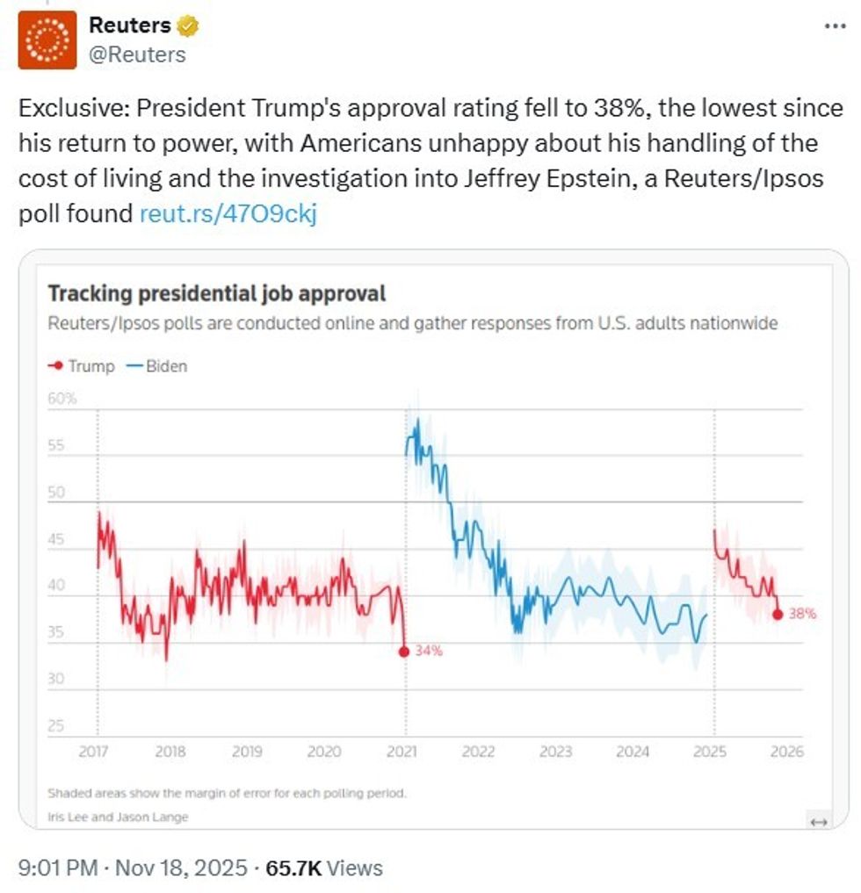Click the 'Iris Lee and Jason Lange' credit

point(118,817)
